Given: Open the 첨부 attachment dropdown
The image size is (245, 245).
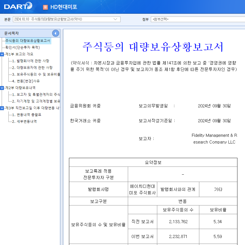Looking at the screenshot, I should pyautogui.click(x=198, y=19).
